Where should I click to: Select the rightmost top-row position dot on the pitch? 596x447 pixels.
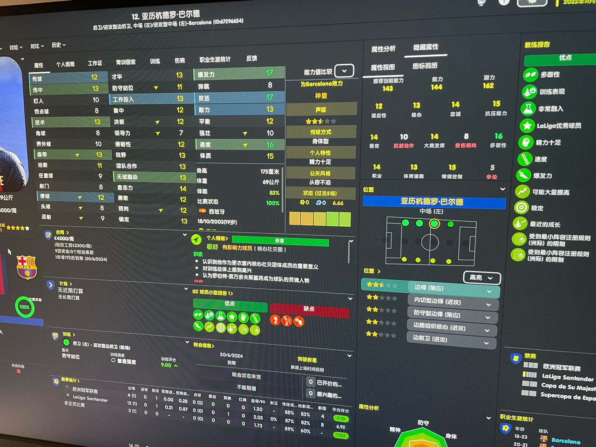click(450, 224)
